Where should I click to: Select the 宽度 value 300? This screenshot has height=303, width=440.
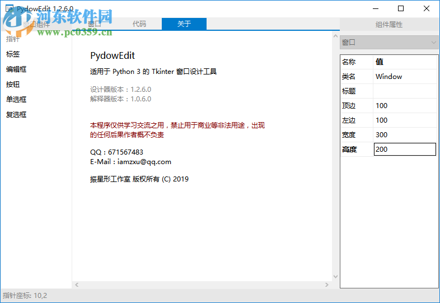tap(405, 135)
